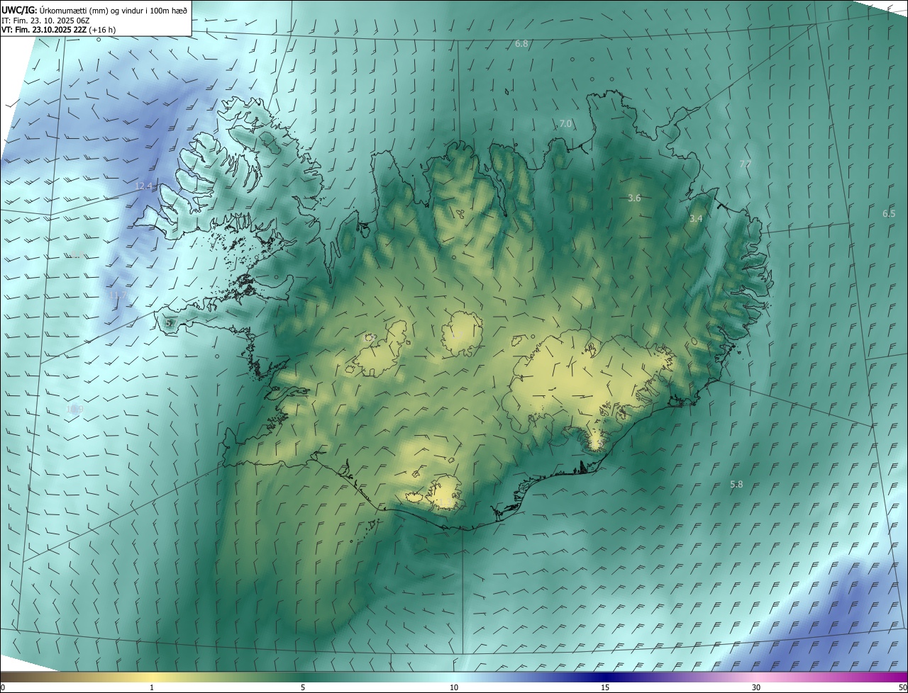The image size is (908, 693).
Task: Click the 3.4 value label on the map
Action: [696, 219]
